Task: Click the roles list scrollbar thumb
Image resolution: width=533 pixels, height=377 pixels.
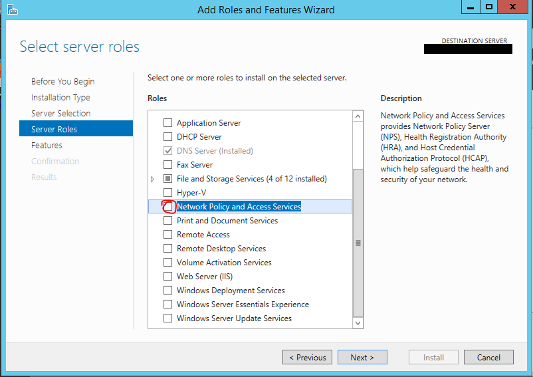Action: tap(358, 243)
